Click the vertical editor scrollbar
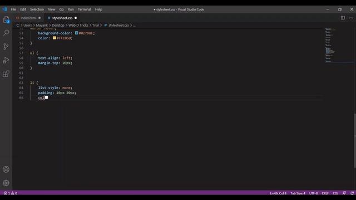Image resolution: width=356 pixels, height=200 pixels. click(x=355, y=141)
